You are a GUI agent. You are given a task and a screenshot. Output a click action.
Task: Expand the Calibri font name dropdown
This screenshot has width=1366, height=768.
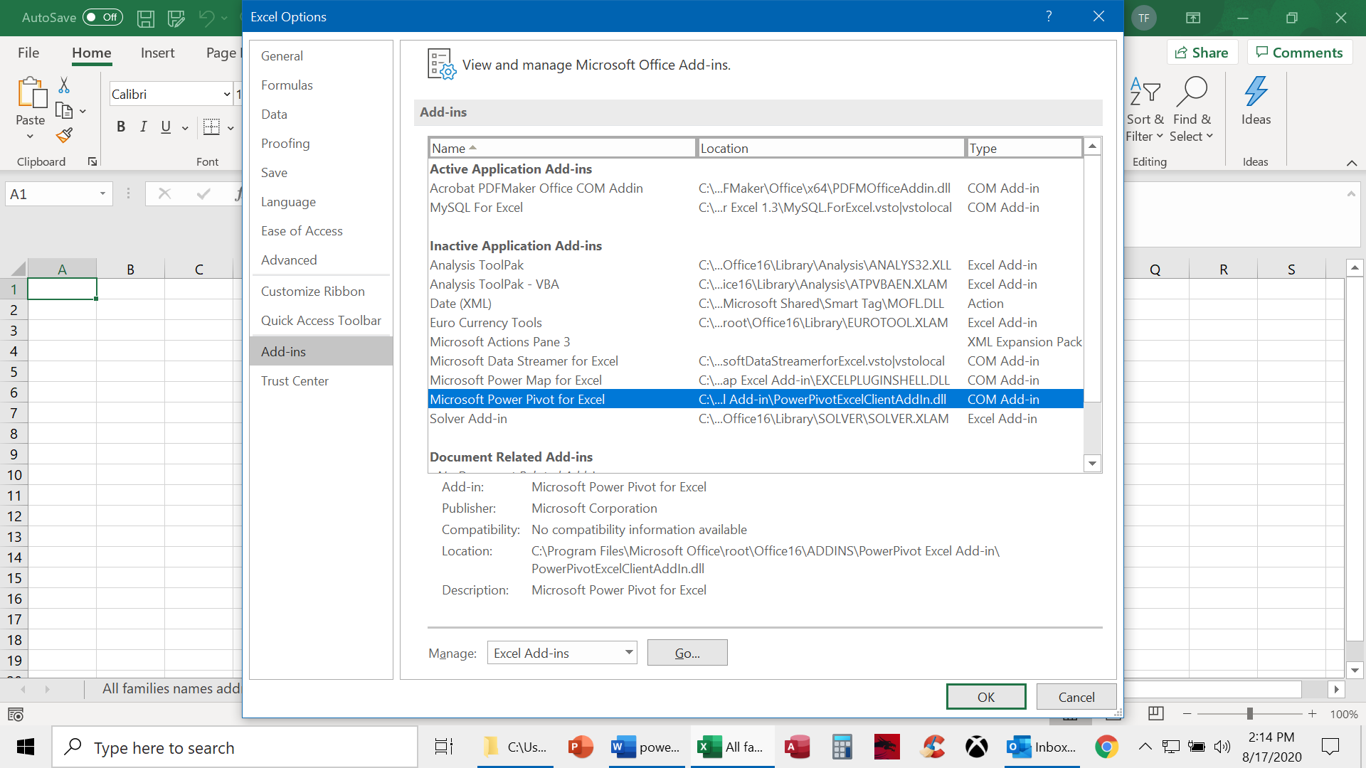pos(226,94)
